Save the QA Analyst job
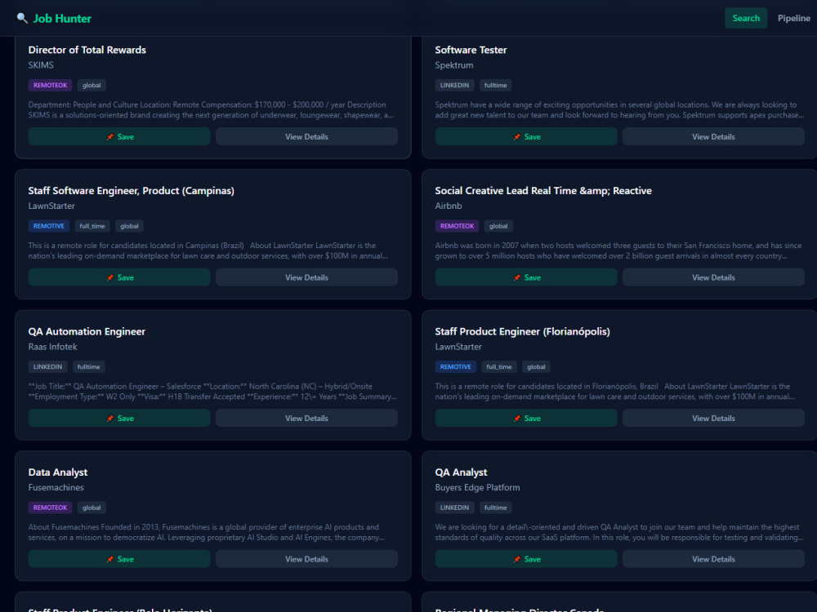This screenshot has width=817, height=612. (x=526, y=559)
